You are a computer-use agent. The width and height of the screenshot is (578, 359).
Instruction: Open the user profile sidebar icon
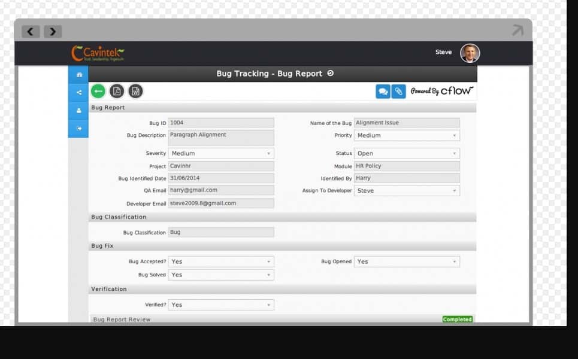(78, 111)
